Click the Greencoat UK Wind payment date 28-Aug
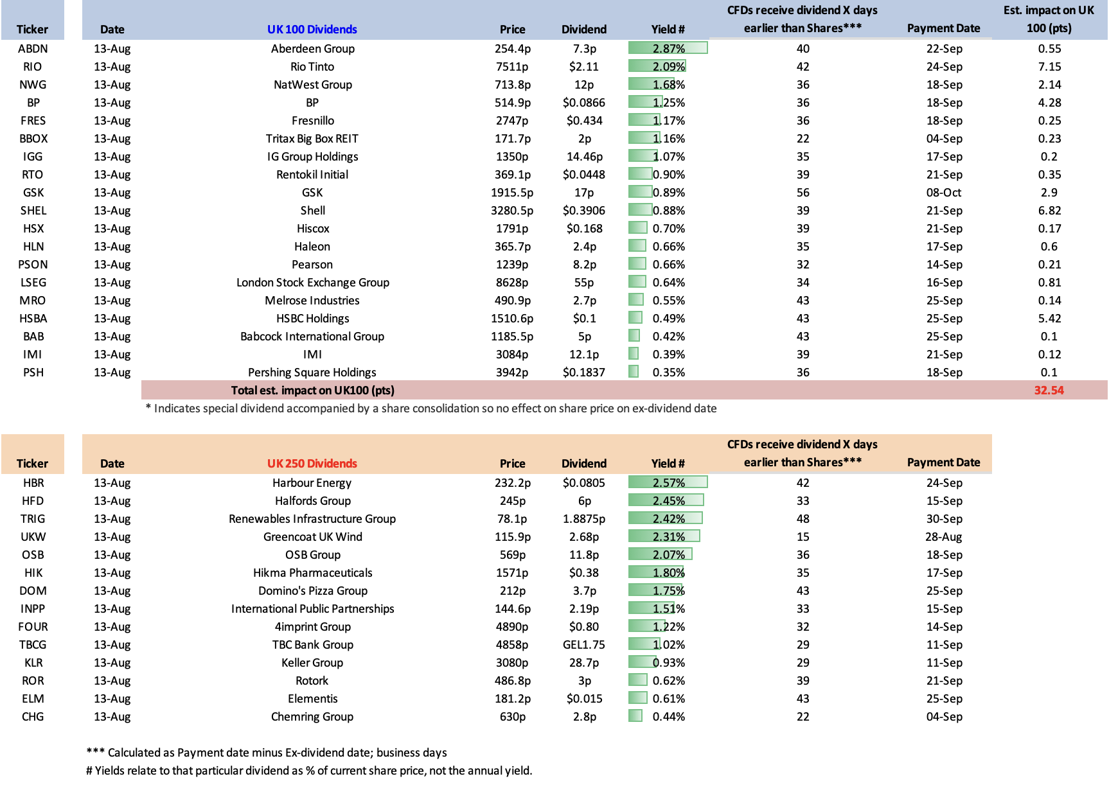 [943, 537]
